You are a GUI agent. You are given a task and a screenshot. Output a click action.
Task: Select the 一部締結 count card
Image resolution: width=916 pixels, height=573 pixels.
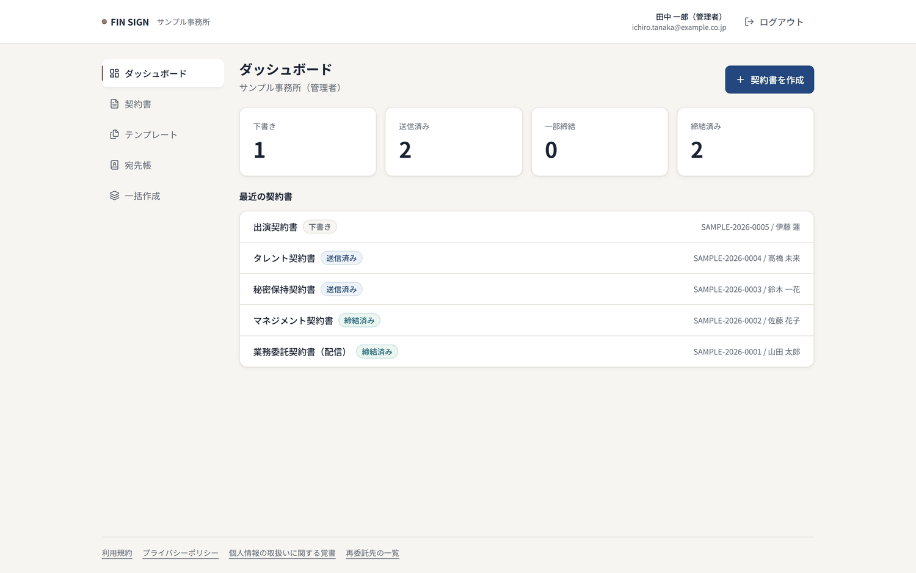600,142
